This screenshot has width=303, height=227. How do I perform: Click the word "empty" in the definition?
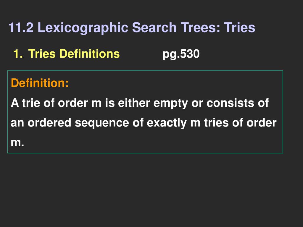click(171, 103)
